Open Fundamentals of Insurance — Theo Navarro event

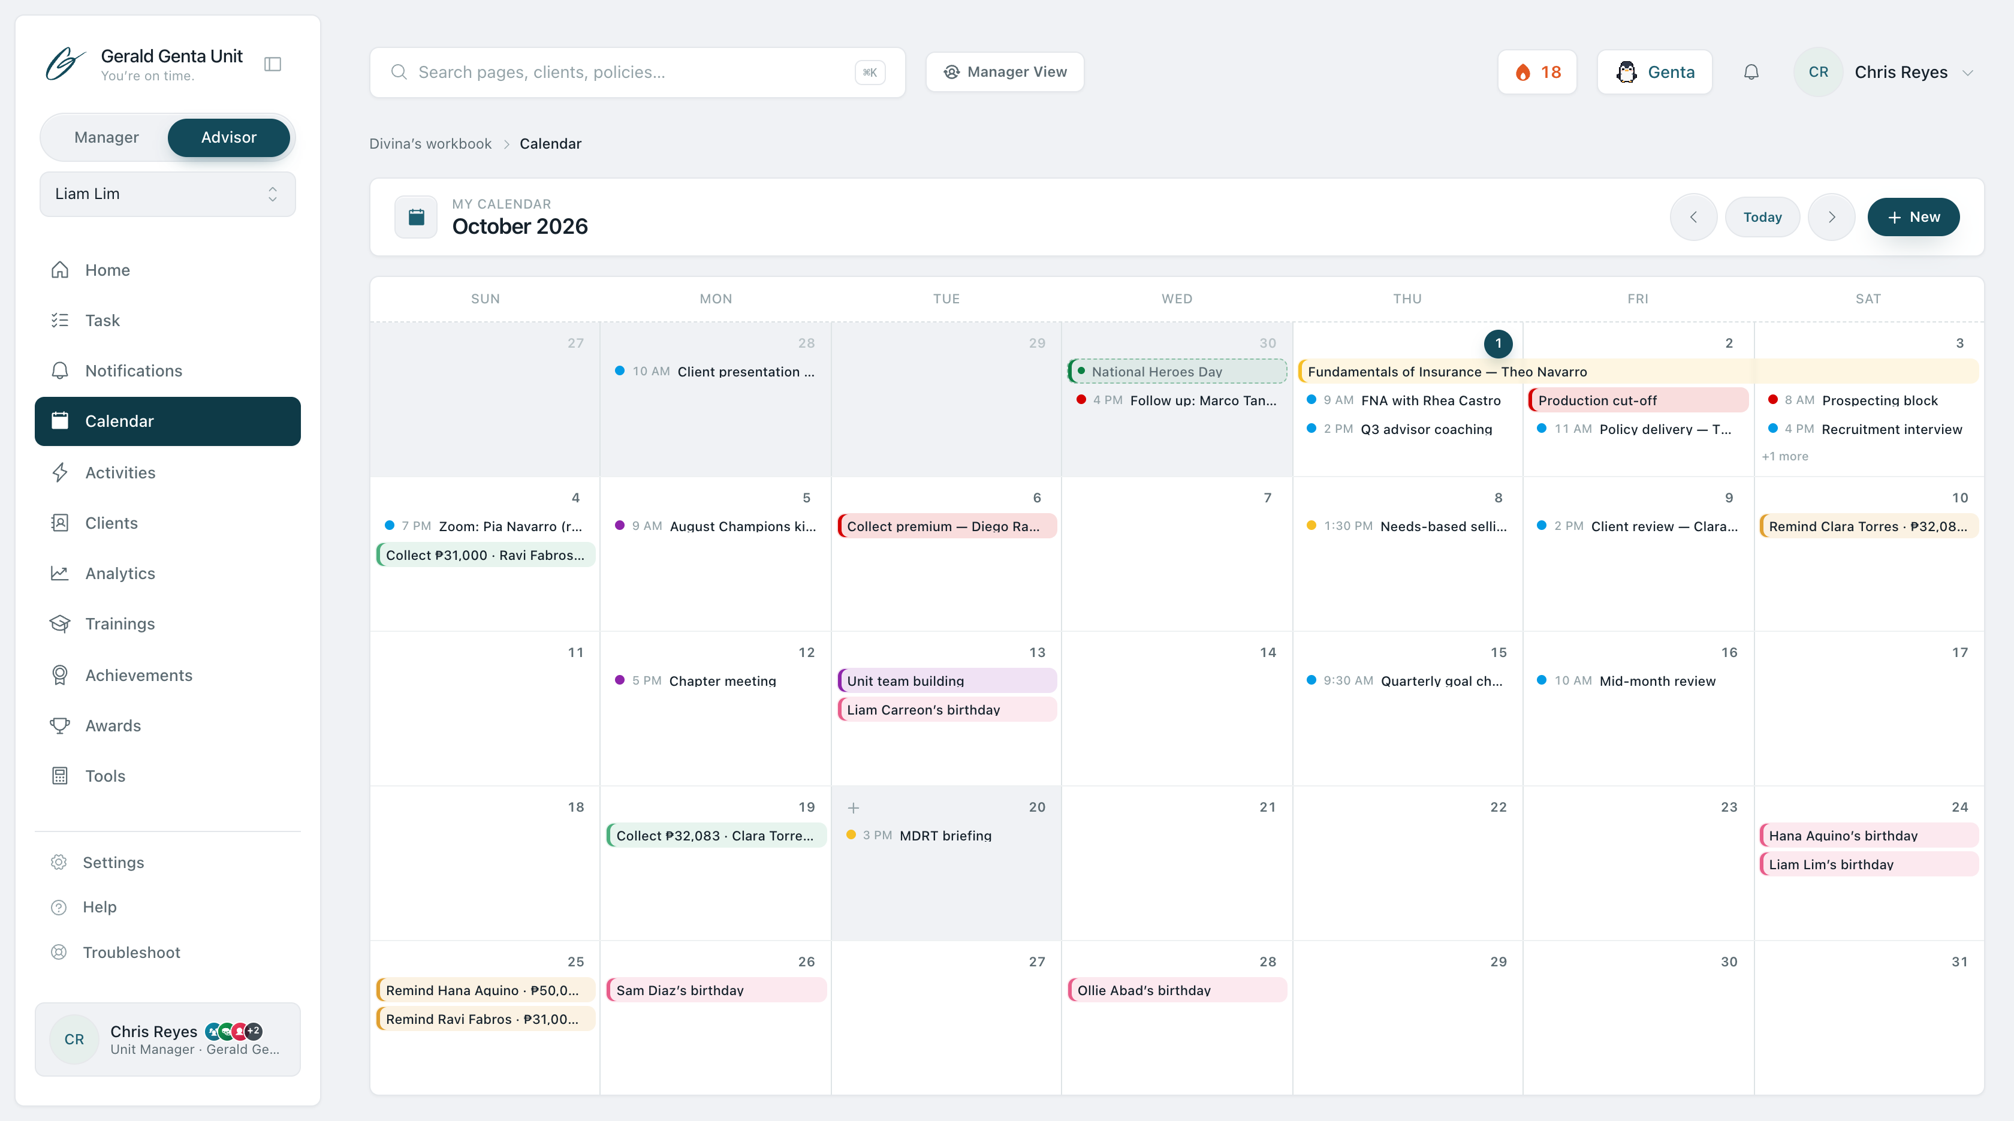click(1638, 371)
